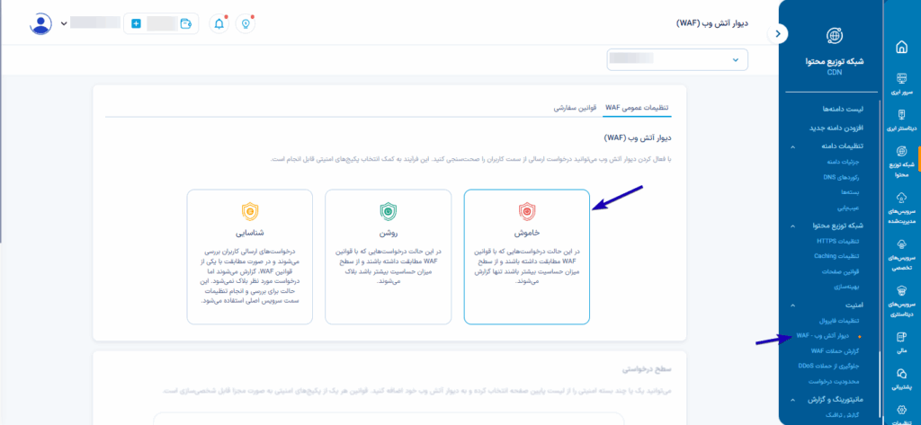Open لیست دامنه‌ها in the sidebar

pos(844,110)
